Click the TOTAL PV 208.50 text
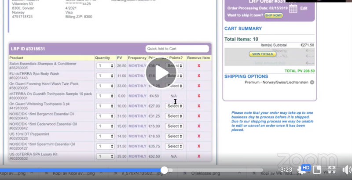 (300, 71)
